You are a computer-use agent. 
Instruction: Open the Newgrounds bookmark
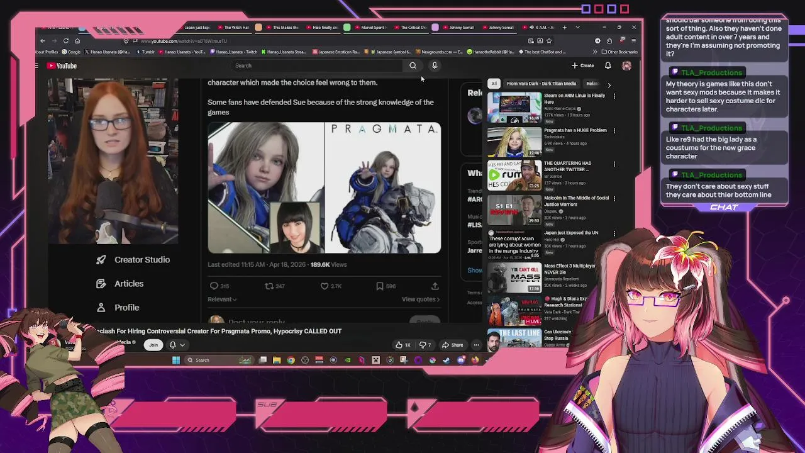click(438, 52)
